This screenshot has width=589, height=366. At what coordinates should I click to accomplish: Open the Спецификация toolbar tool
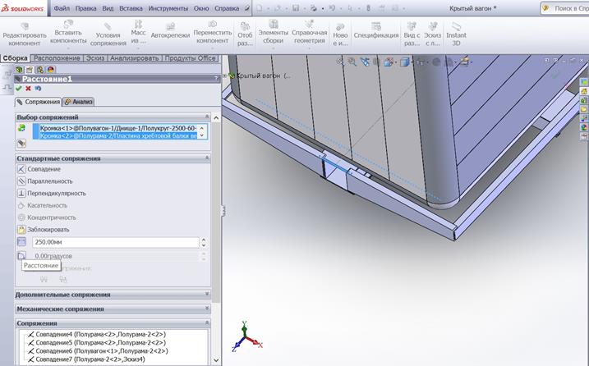375,30
